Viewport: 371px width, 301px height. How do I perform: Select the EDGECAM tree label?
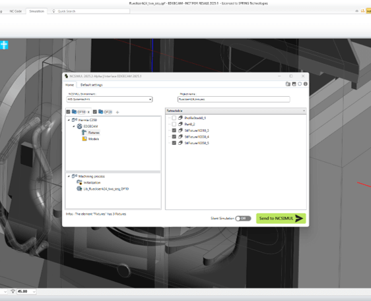(x=90, y=126)
